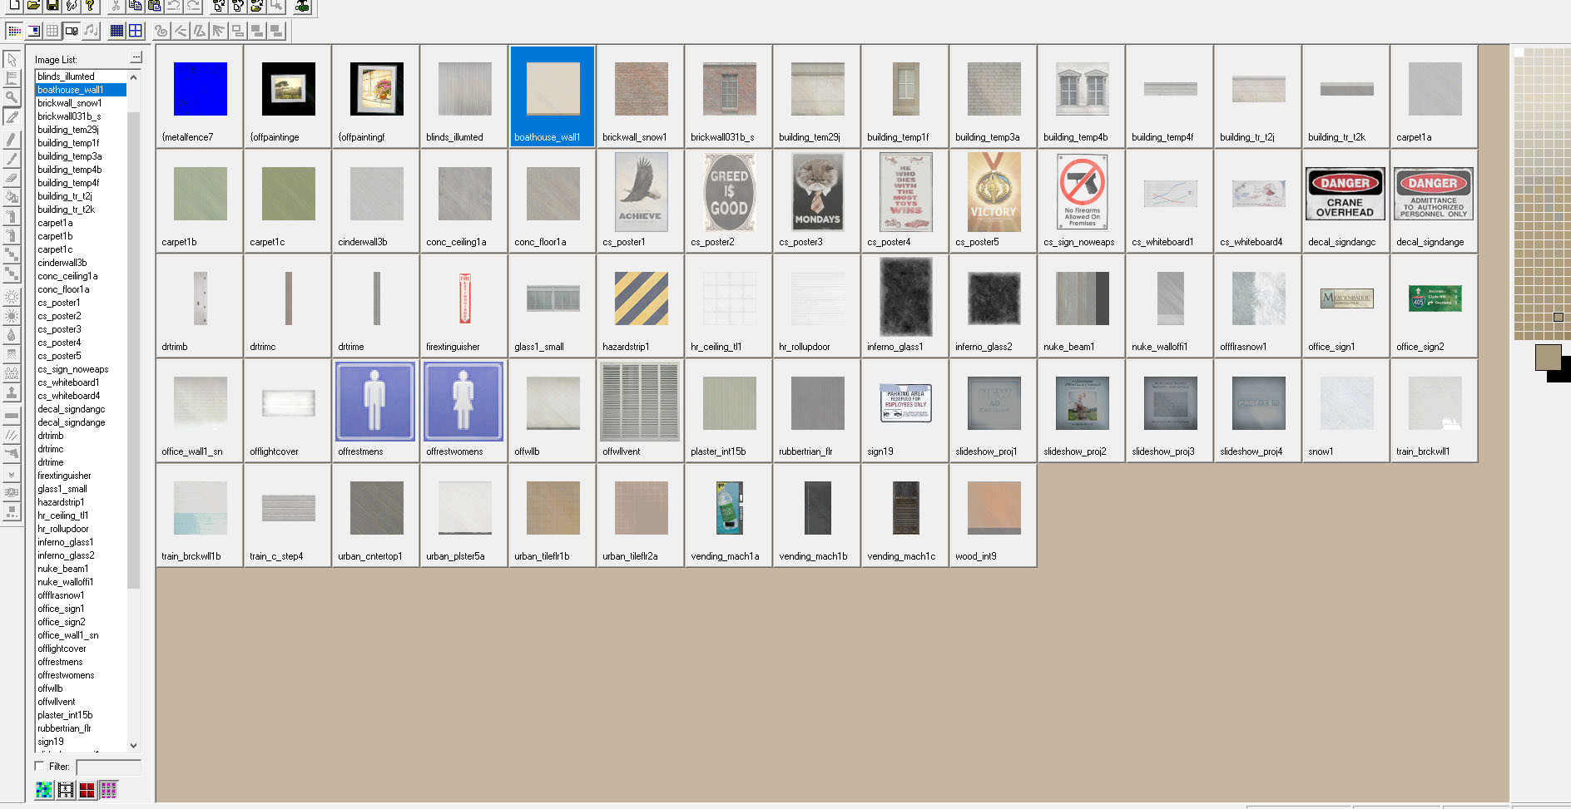This screenshot has height=809, width=1571.
Task: Click the Cut scissors icon
Action: (115, 7)
